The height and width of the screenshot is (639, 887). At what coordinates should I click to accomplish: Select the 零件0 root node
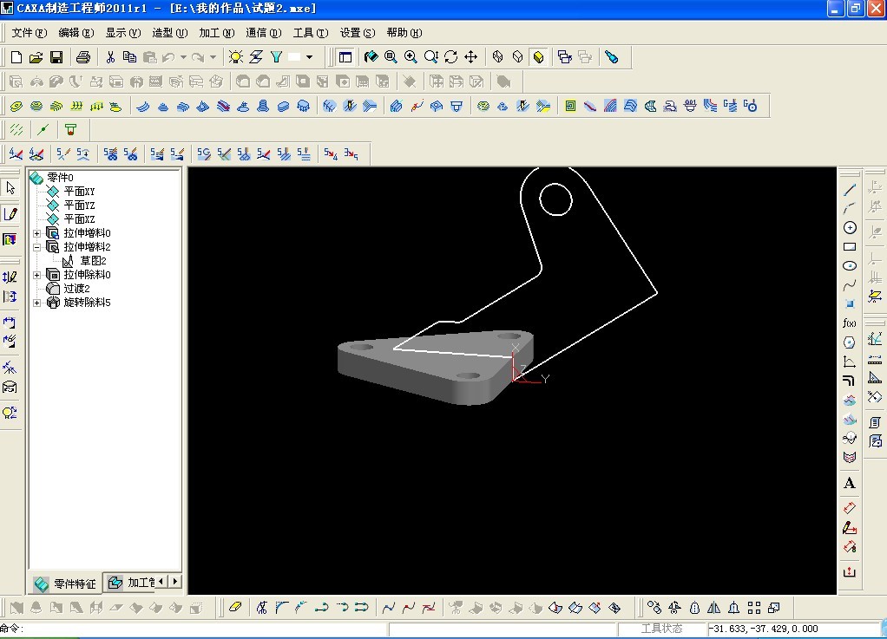(x=60, y=178)
